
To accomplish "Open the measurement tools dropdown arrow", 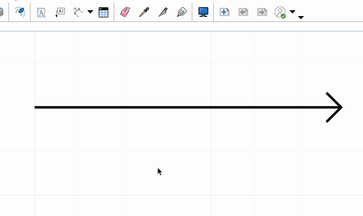I will coord(90,12).
